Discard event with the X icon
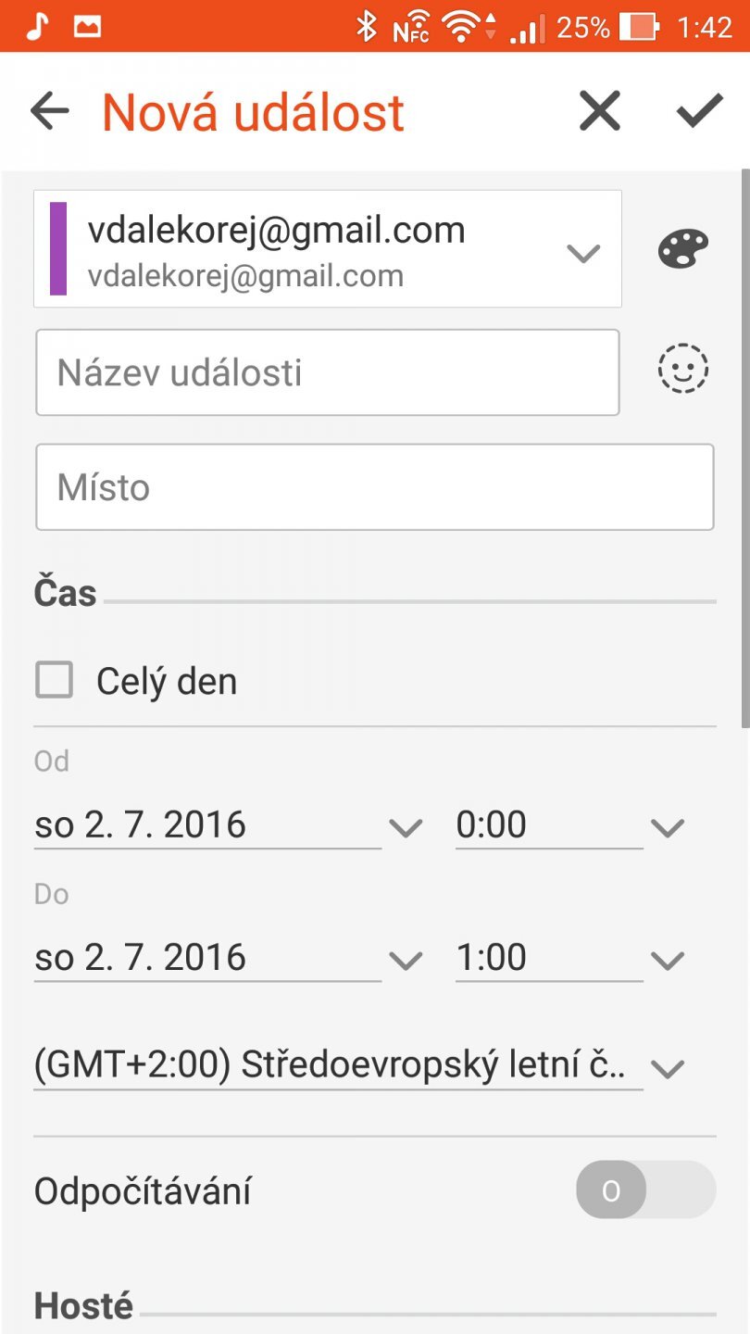Image resolution: width=750 pixels, height=1334 pixels. point(600,112)
